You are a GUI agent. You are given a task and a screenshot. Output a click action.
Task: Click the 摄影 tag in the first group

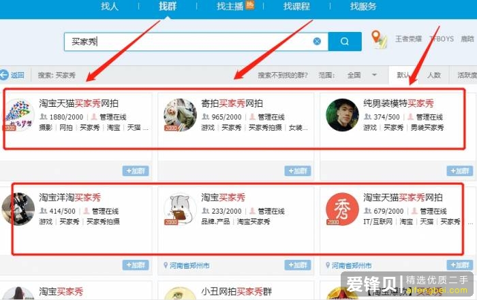coord(46,127)
